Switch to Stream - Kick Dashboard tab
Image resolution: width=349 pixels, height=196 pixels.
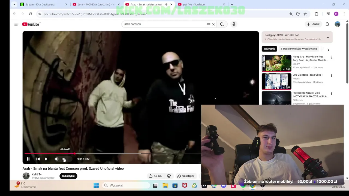40,5
